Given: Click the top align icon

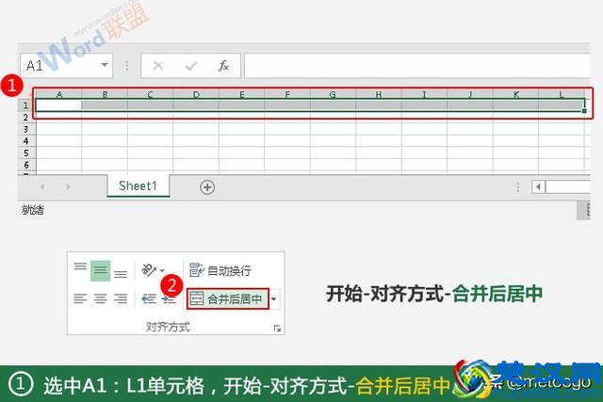Looking at the screenshot, I should click(x=80, y=266).
